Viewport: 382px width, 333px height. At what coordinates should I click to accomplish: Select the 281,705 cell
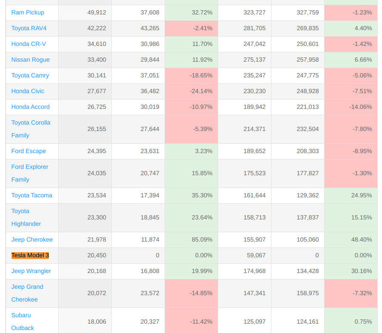point(245,28)
